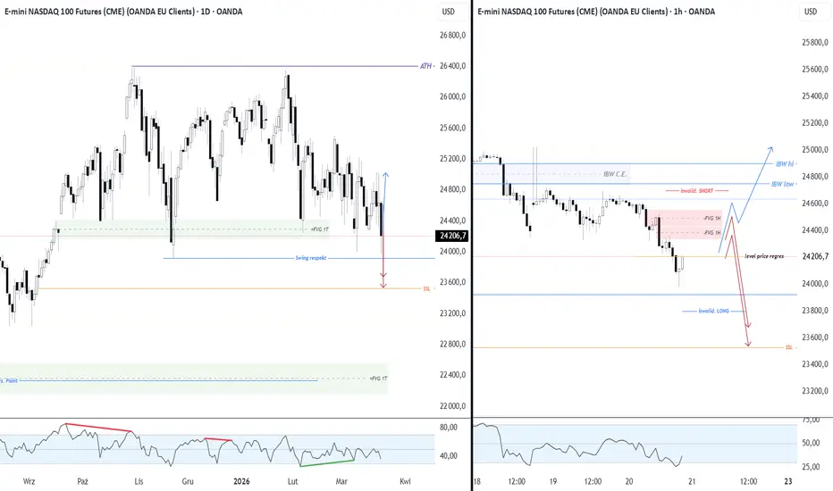833x491 pixels.
Task: Click the date 20 on the hourly time axis
Action: tap(629, 481)
